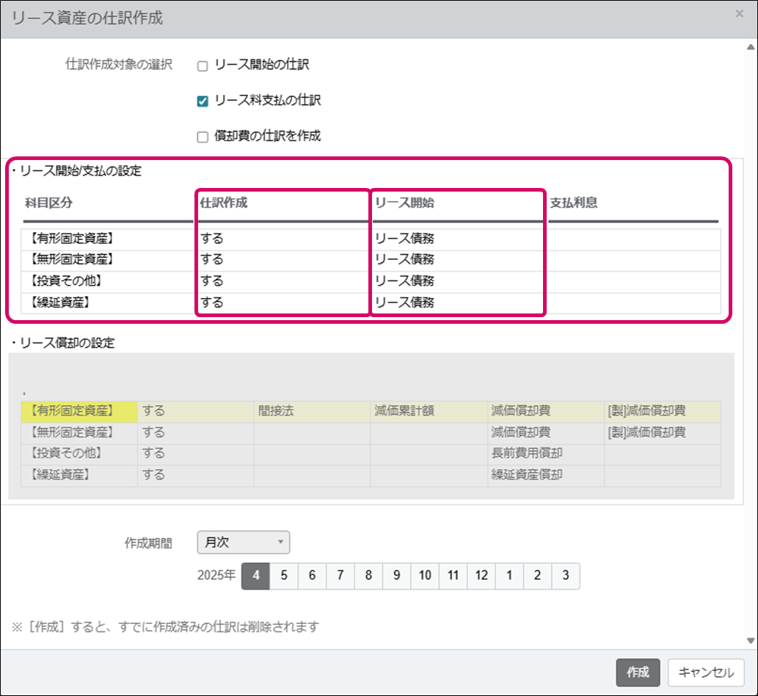Select リース債務 in 繰延資産 row

tap(457, 302)
